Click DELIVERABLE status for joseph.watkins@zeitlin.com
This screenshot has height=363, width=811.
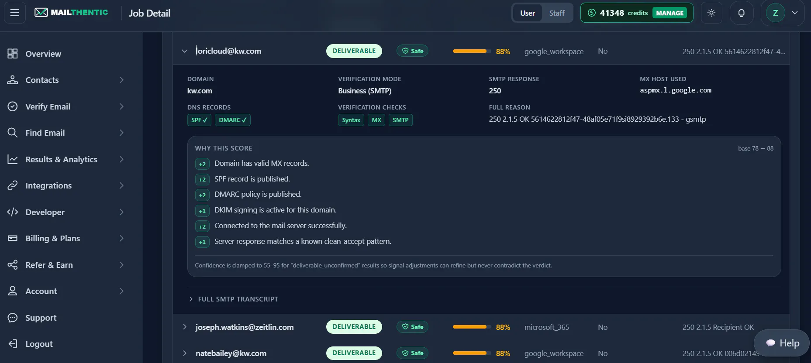click(354, 327)
